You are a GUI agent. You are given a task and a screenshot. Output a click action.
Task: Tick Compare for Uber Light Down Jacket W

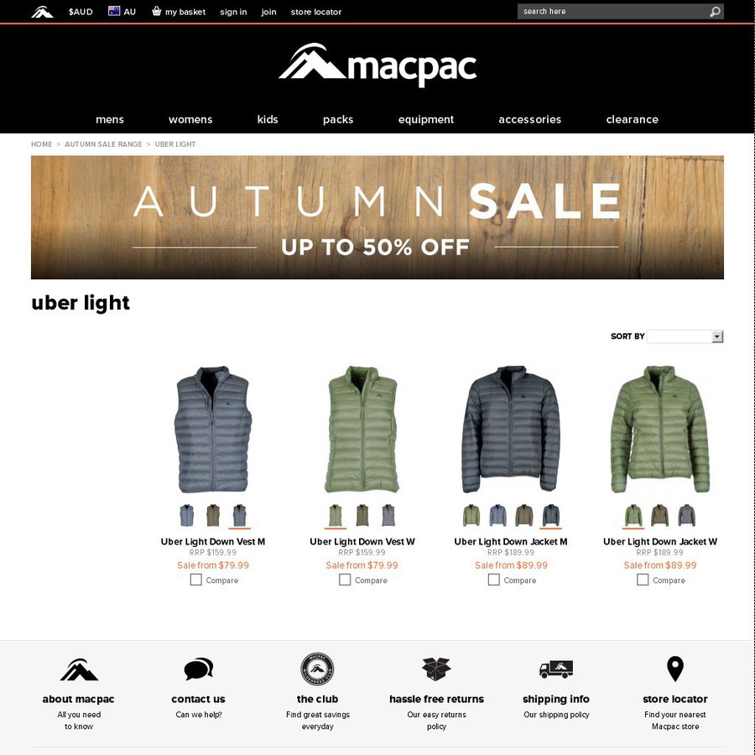(x=643, y=580)
